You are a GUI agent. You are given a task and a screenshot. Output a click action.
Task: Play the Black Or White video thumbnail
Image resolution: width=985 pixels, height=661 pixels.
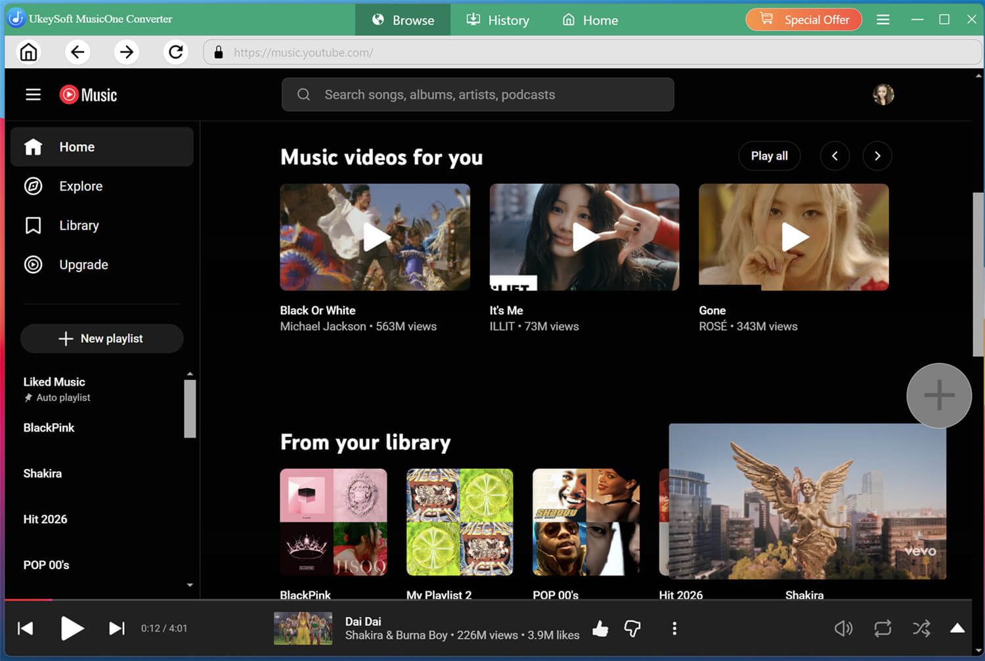pyautogui.click(x=375, y=237)
